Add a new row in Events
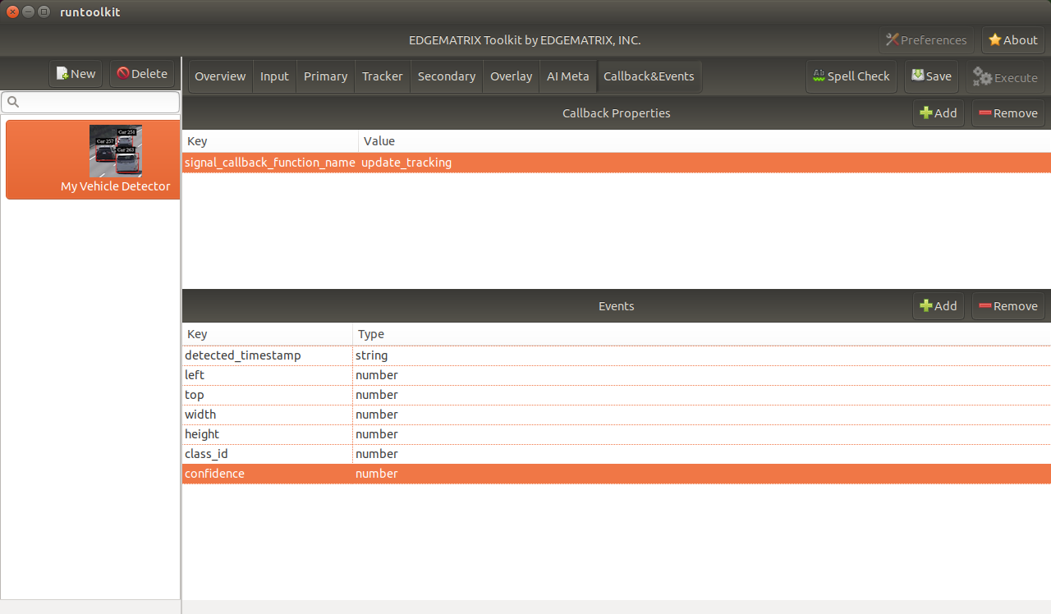Image resolution: width=1051 pixels, height=614 pixels. 939,306
